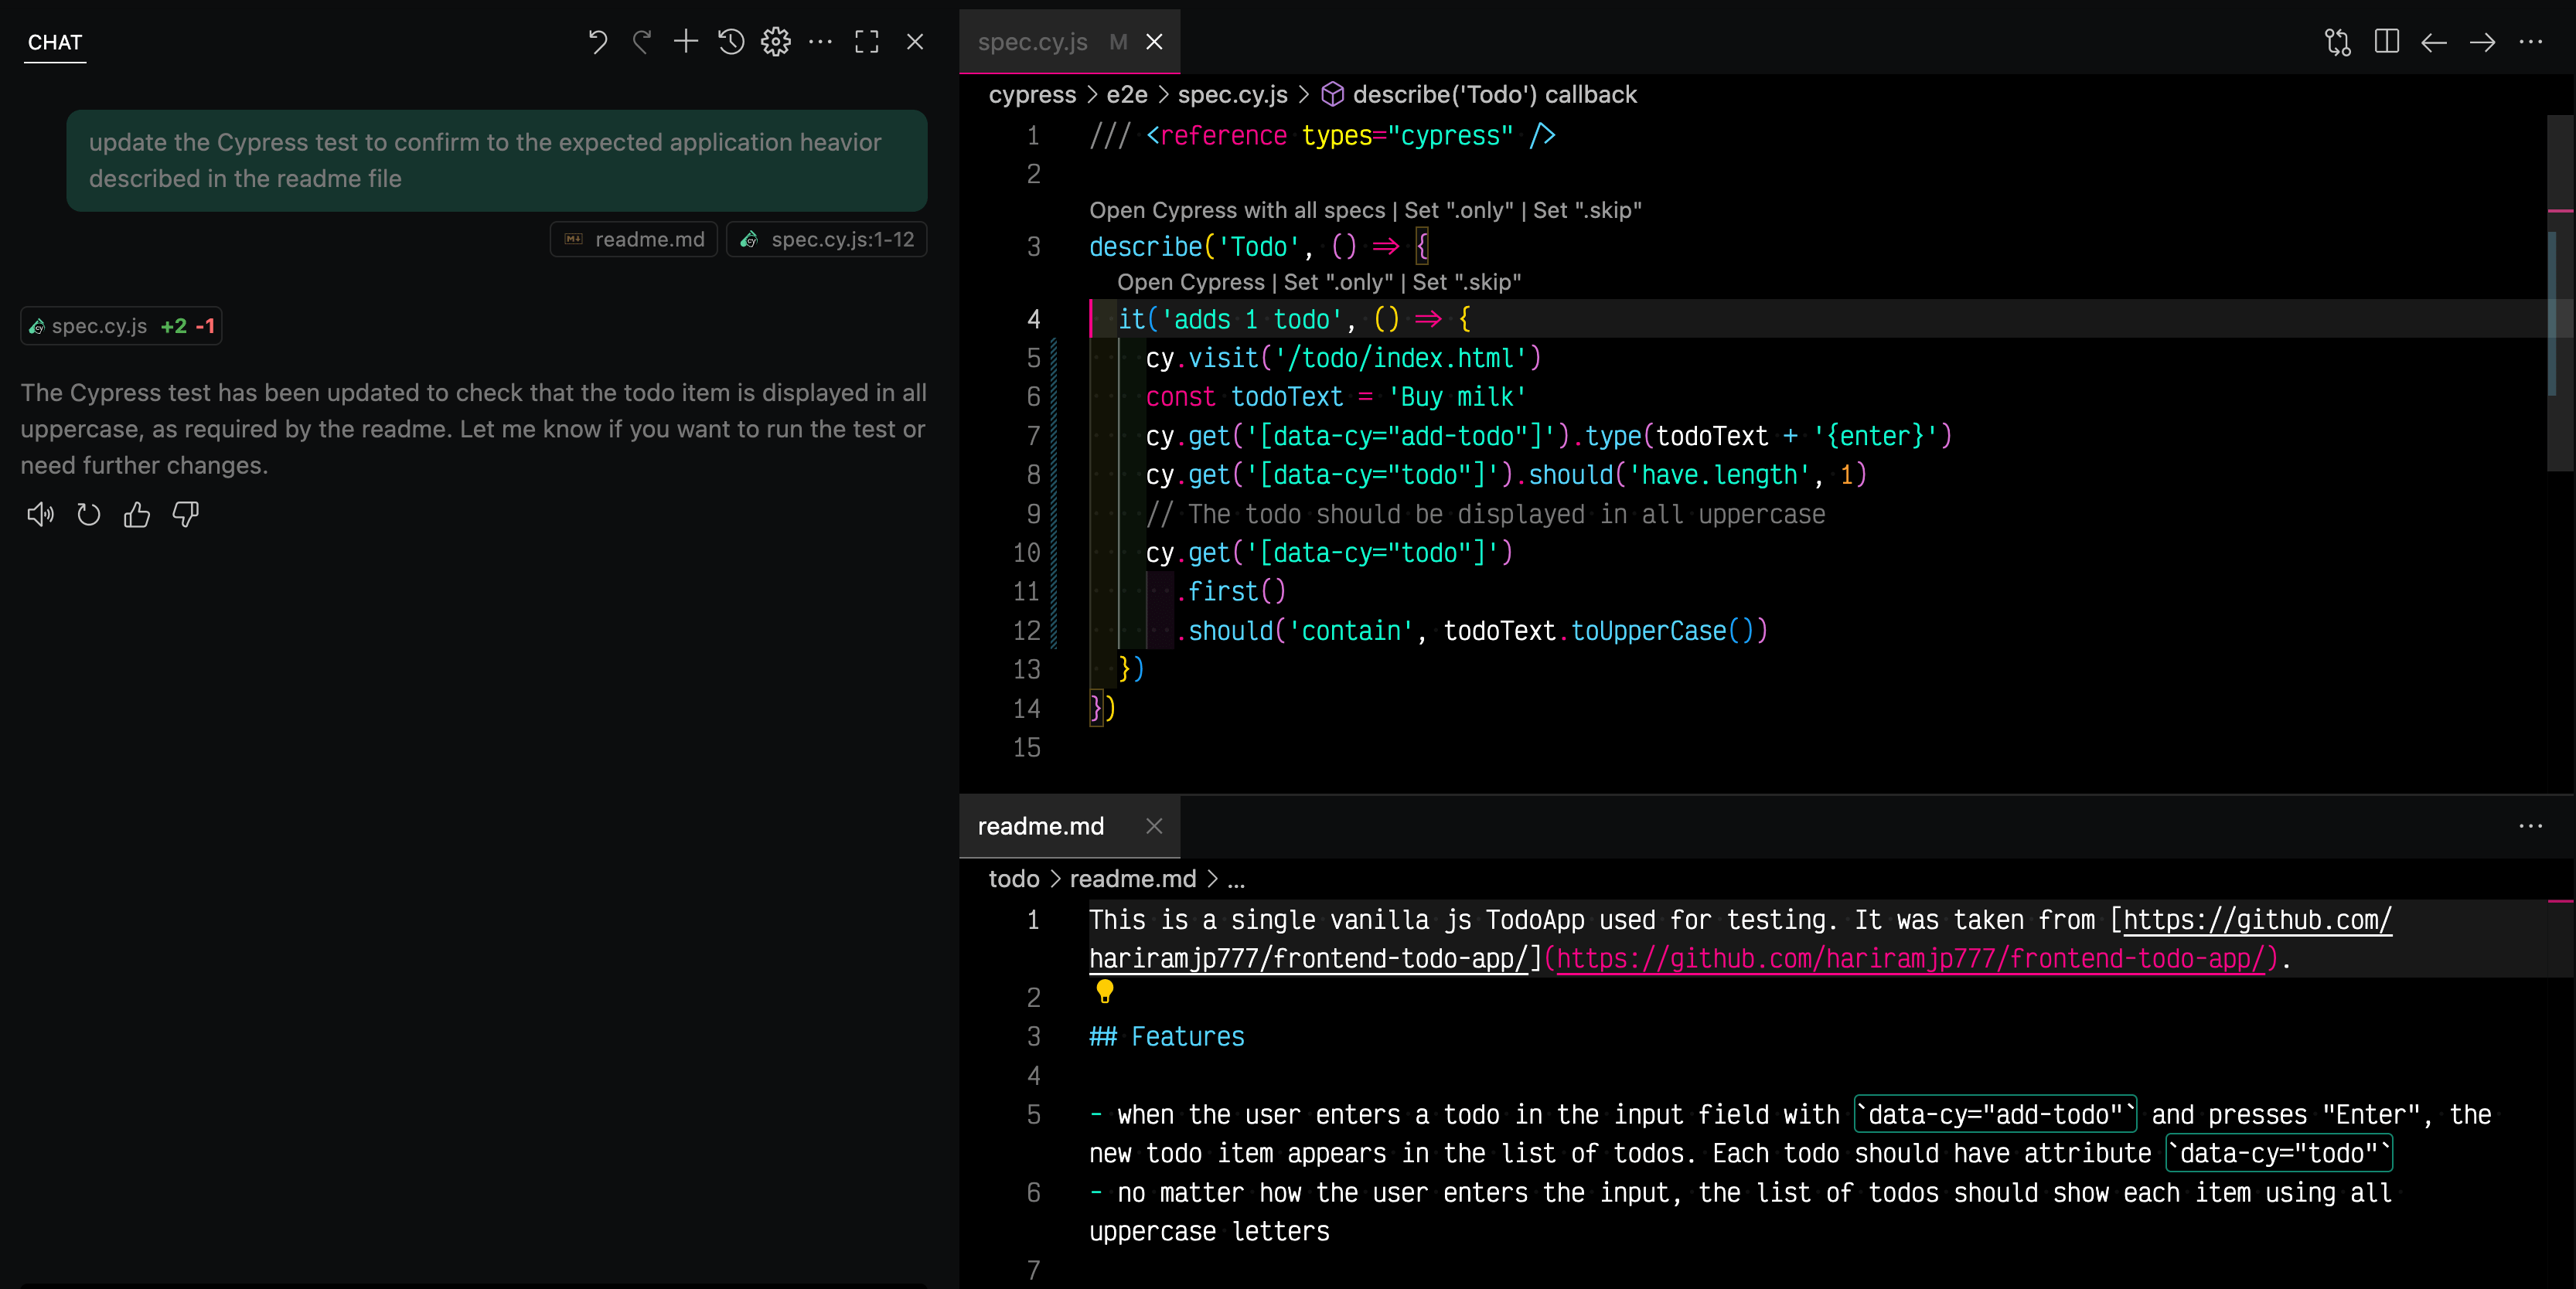
Task: Click the lightbulb quick-fix icon
Action: click(1104, 991)
